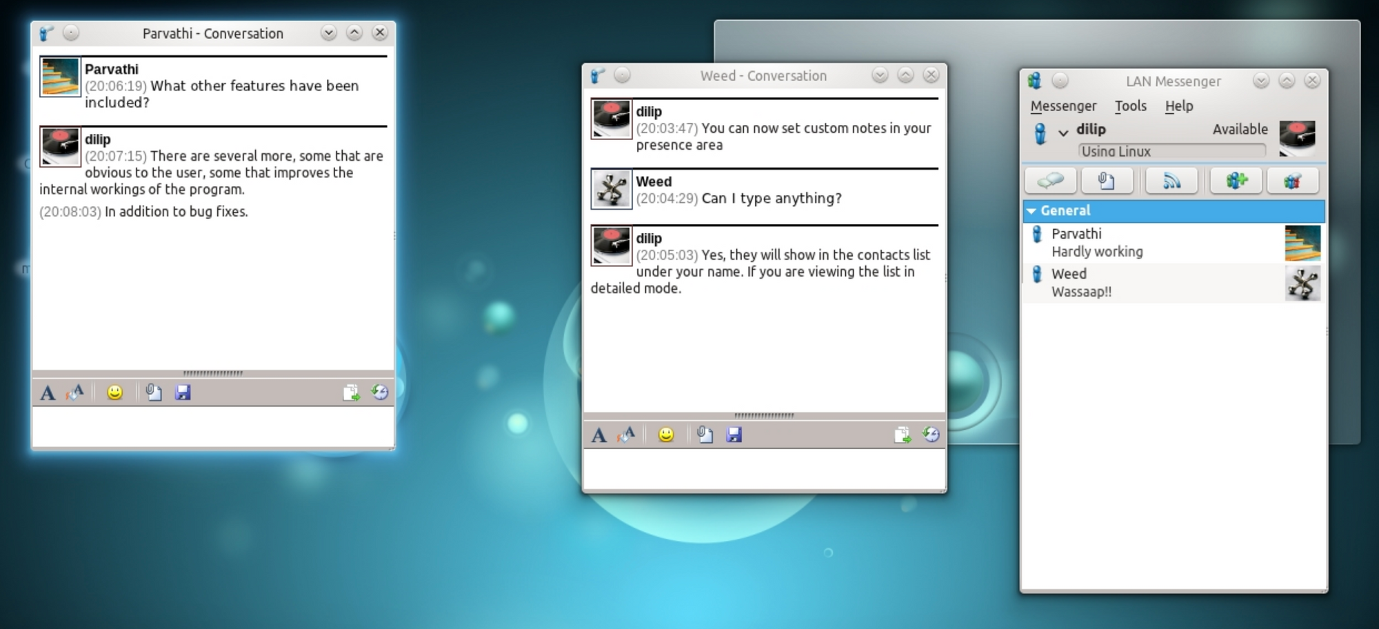Open the font chooser in Weed conversation
Image resolution: width=1379 pixels, height=629 pixels.
598,435
